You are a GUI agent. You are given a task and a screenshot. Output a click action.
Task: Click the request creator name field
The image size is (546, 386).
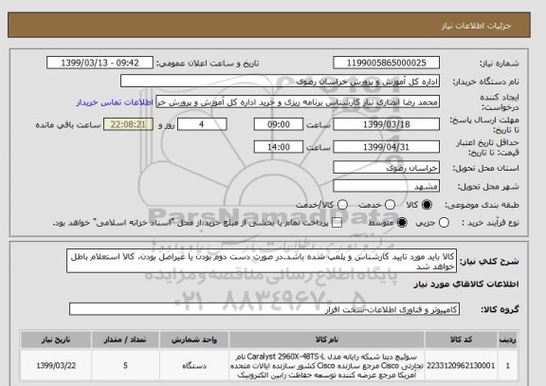pos(298,102)
